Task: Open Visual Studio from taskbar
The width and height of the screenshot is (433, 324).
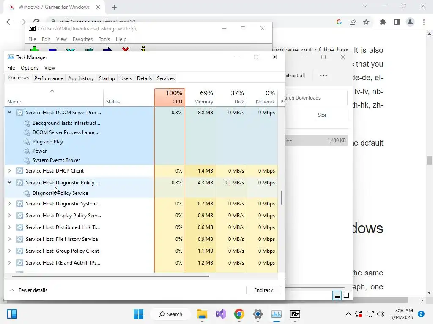Action: 221,314
